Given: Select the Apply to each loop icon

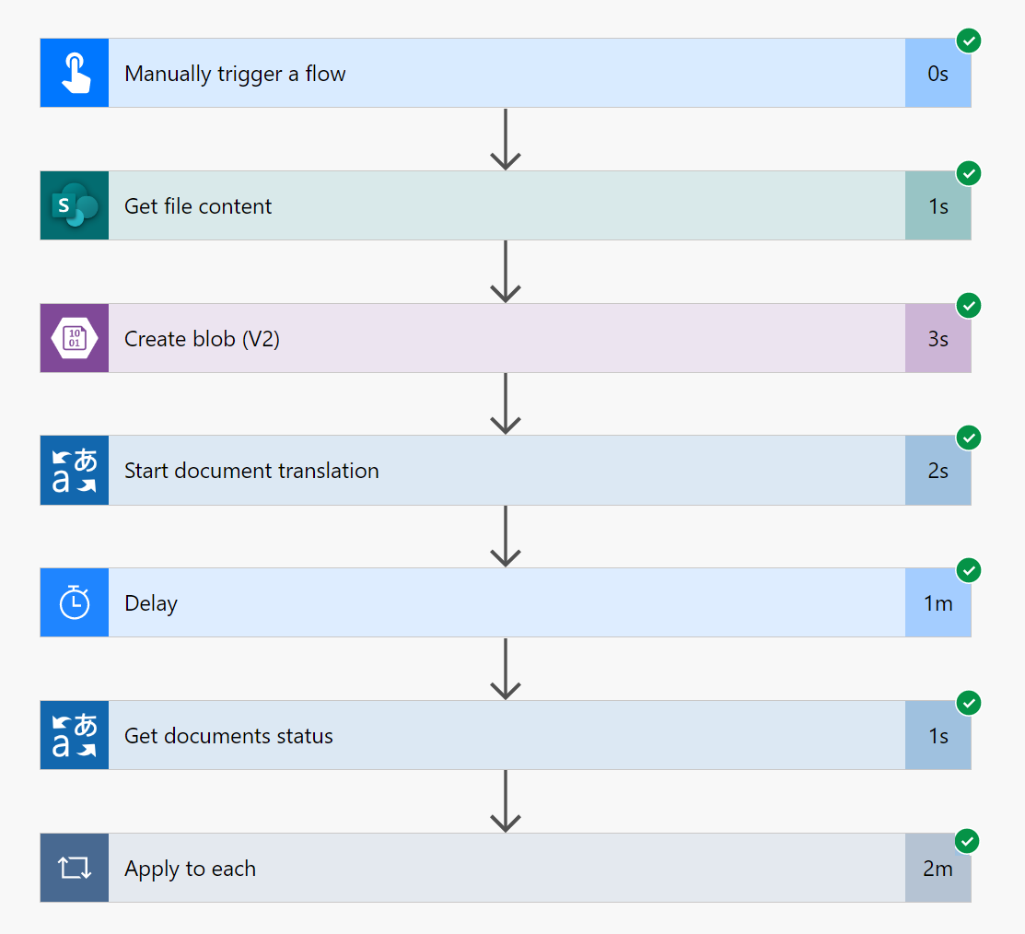Looking at the screenshot, I should [74, 867].
